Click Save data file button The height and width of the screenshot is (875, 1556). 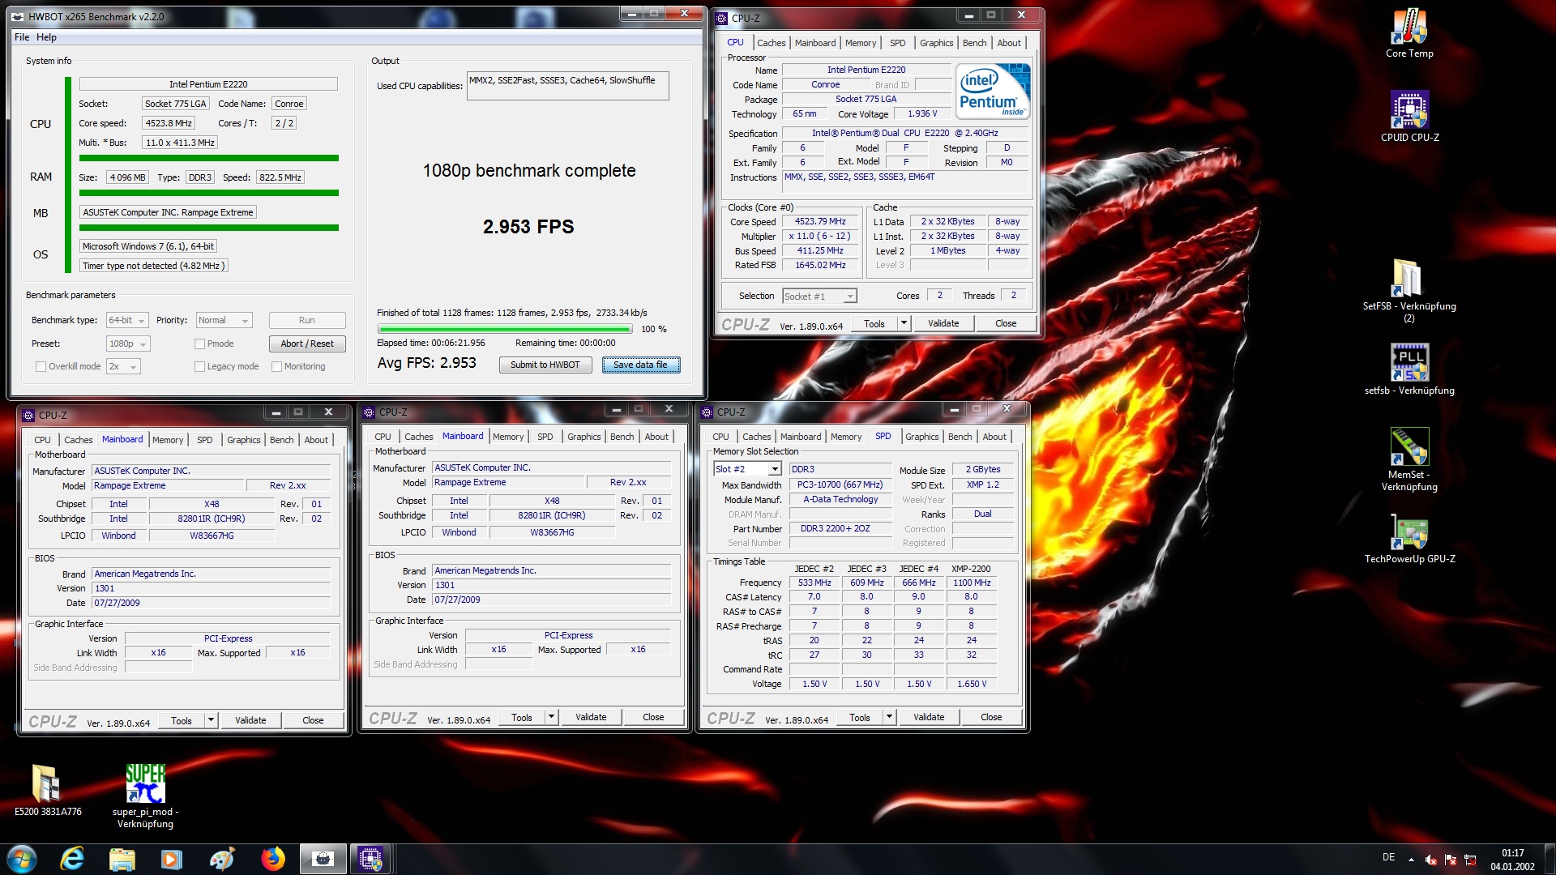click(640, 365)
